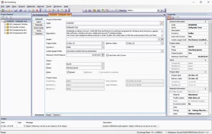Click the Alphabetical sort icon in Properties
Image resolution: width=212 pixels, height=134 pixels.
pyautogui.click(x=173, y=18)
